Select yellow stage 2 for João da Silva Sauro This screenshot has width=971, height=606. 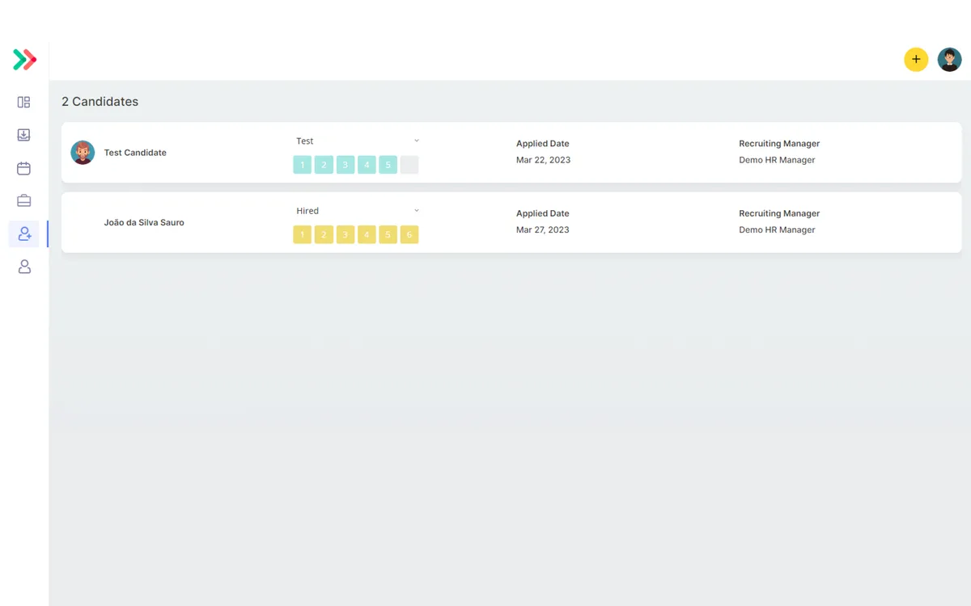[x=324, y=235]
